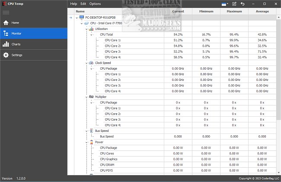Click the vertical scrollbar thumb
Image resolution: width=281 pixels, height=182 pixels.
279,70
